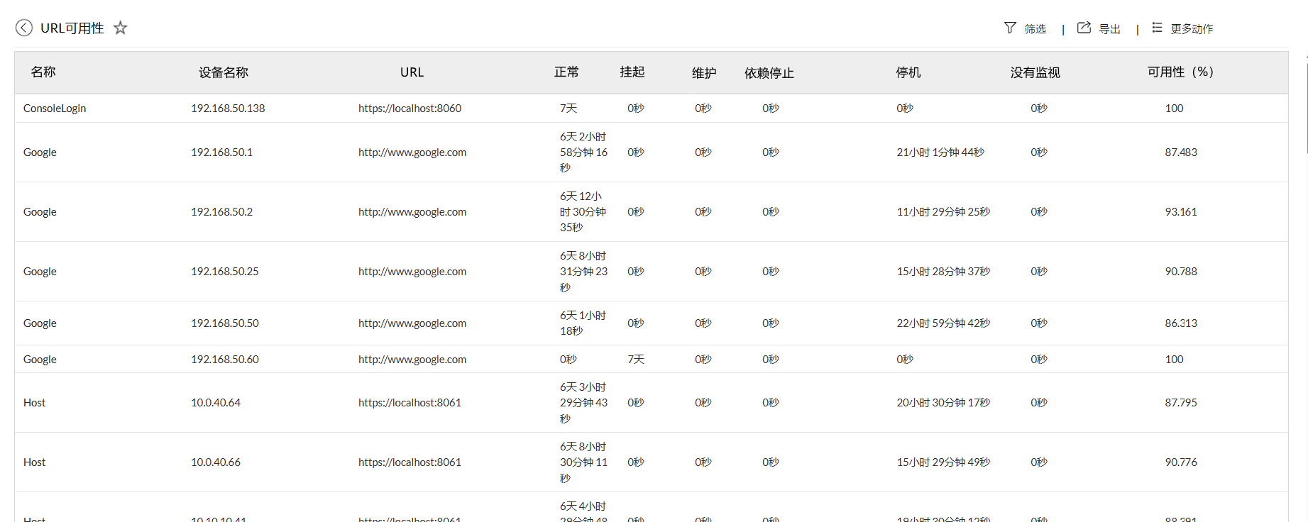Click the 可用性 (%) column header
Screen dimensions: 1308x522
[1180, 72]
